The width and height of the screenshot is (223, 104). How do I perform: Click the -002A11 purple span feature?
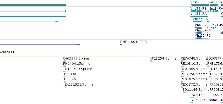point(112,52)
